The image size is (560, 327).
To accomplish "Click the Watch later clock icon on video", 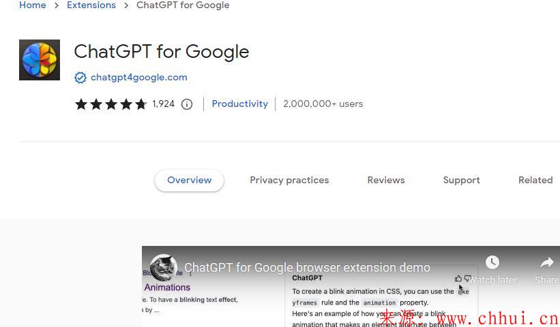I will [492, 262].
